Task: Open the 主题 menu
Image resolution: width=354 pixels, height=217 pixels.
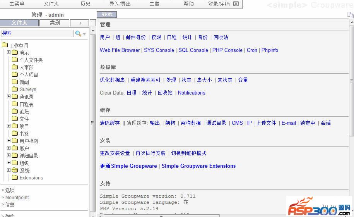Action: [154, 3]
